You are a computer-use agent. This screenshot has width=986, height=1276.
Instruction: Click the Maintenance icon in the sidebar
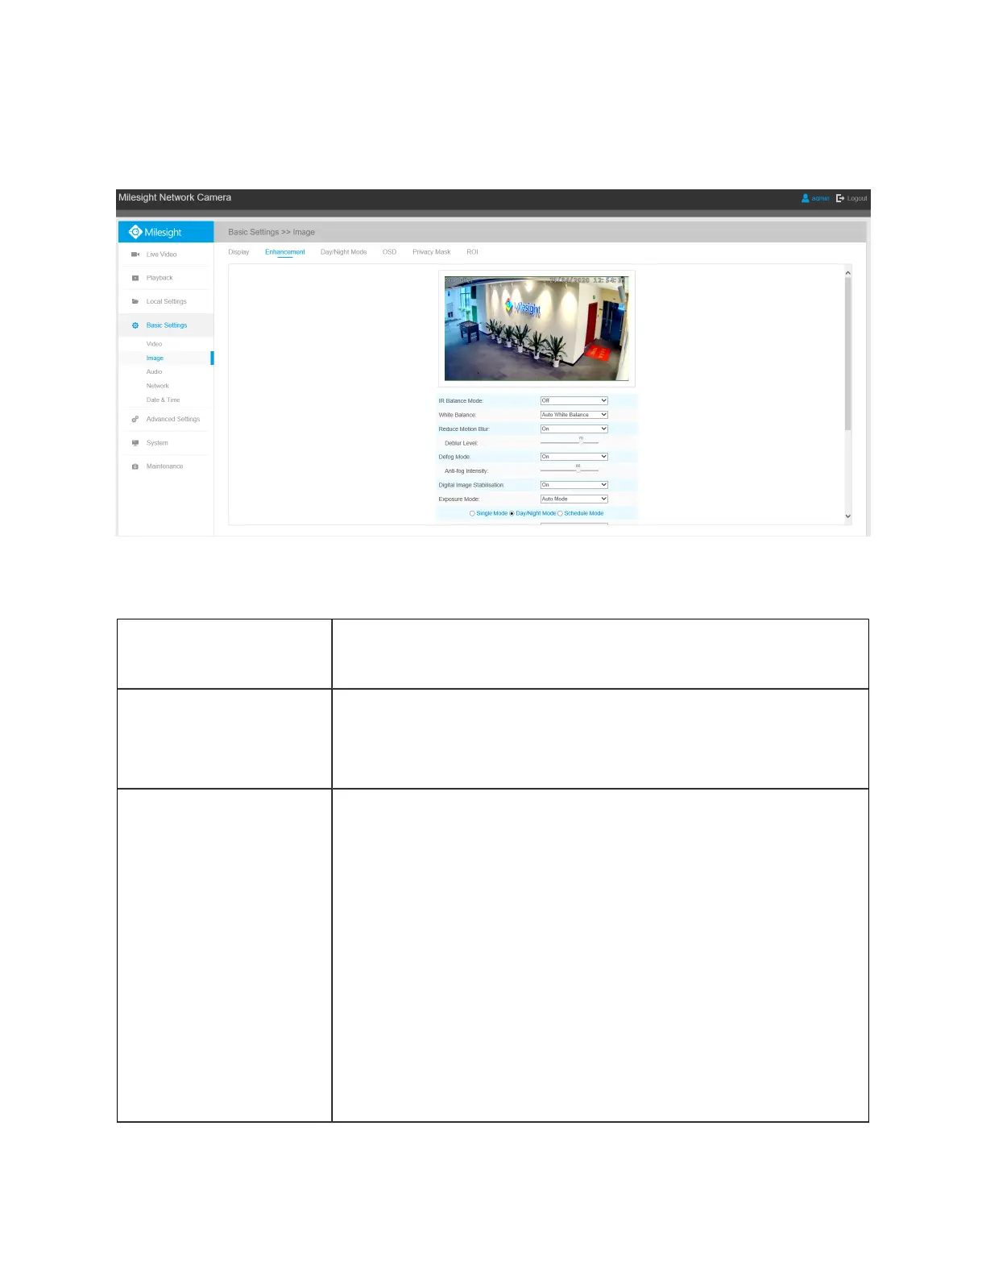click(135, 466)
